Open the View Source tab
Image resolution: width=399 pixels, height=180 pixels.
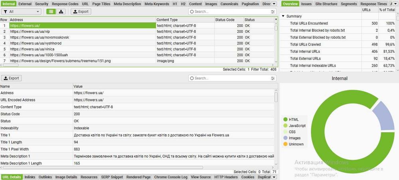click(201, 177)
